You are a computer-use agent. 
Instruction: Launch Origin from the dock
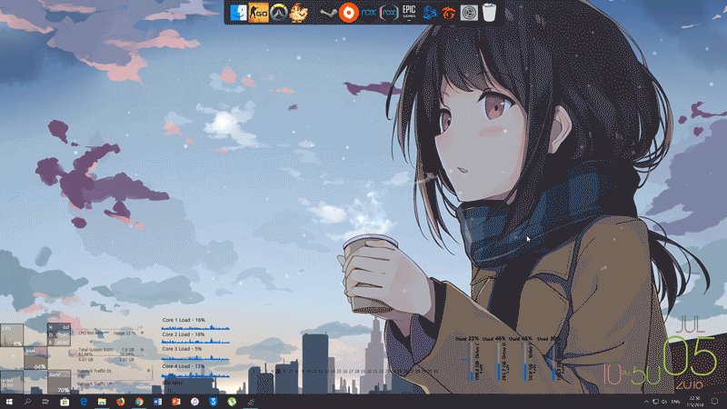point(348,13)
